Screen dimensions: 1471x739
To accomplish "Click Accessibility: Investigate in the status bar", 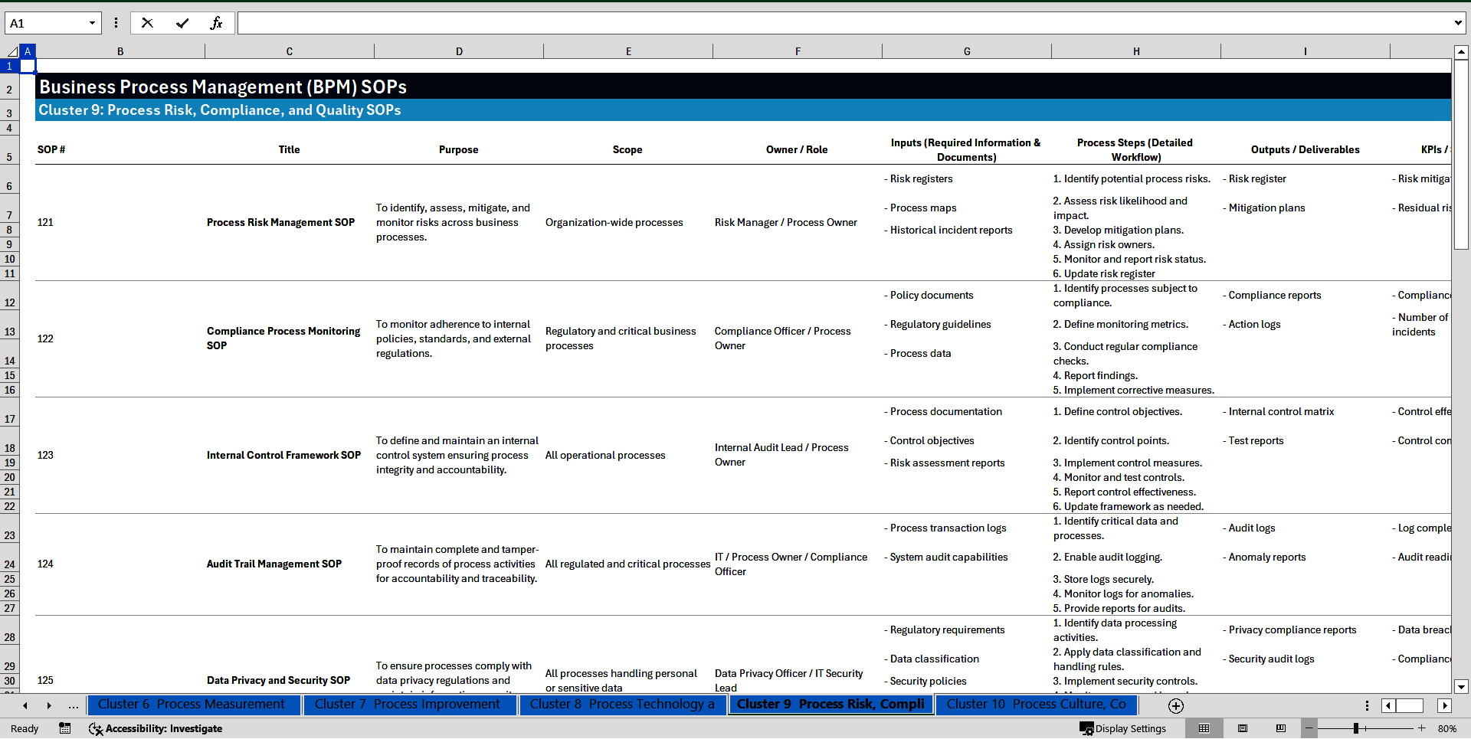I will [156, 728].
